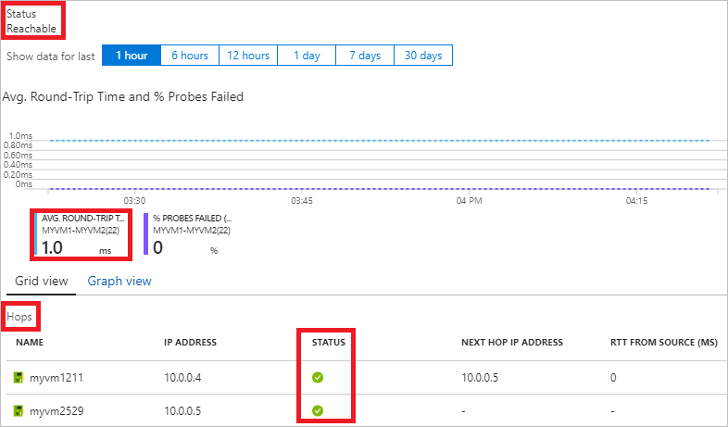Image resolution: width=728 pixels, height=427 pixels.
Task: Click the Reachable status text
Action: (x=31, y=29)
